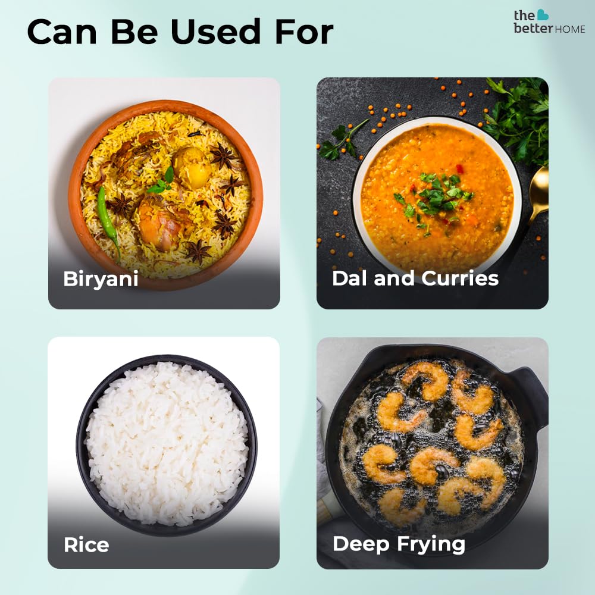Click the green chili in biryani
This screenshot has width=595, height=595.
108,222
